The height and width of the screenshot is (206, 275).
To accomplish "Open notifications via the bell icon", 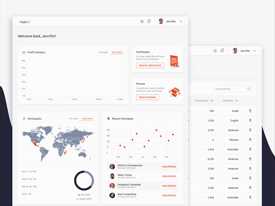I will tap(149, 21).
